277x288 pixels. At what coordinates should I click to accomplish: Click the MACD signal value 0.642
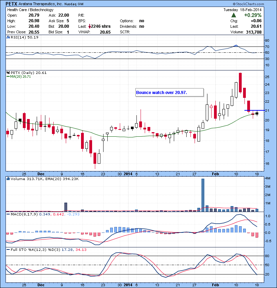pos(59,214)
